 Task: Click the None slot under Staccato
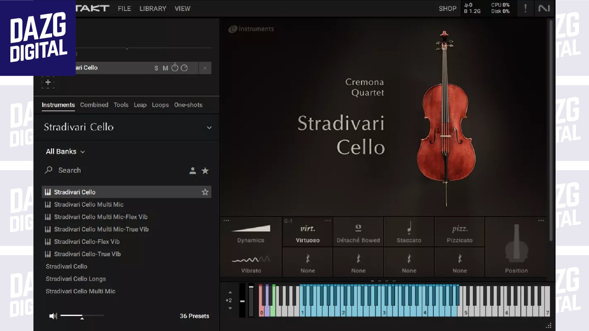coord(409,263)
